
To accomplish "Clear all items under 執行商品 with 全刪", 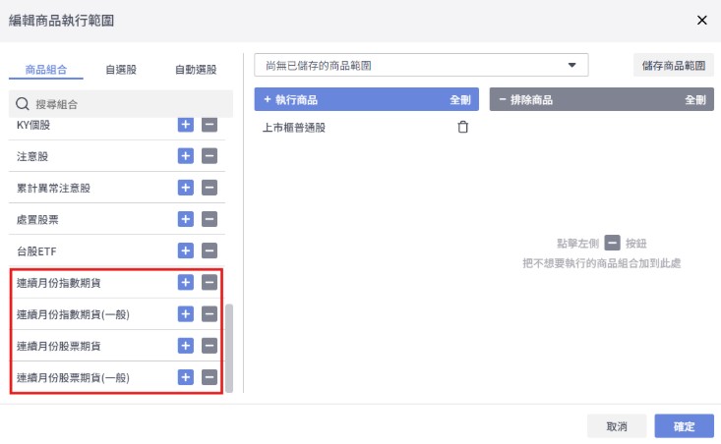I will click(x=459, y=100).
